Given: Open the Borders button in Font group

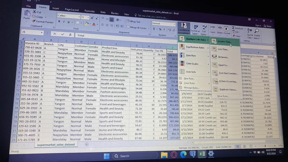Looking at the screenshot, I should [78, 23].
